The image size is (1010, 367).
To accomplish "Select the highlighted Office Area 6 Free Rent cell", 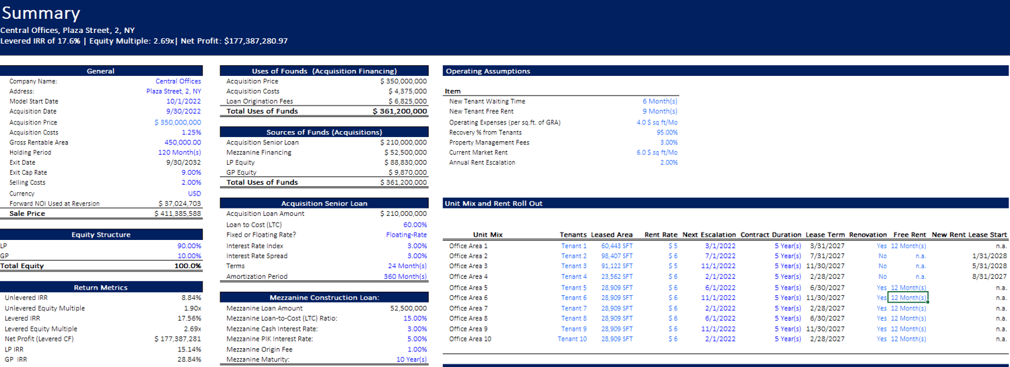I will (908, 298).
